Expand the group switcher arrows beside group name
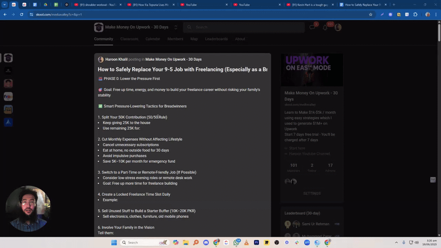 [176, 27]
